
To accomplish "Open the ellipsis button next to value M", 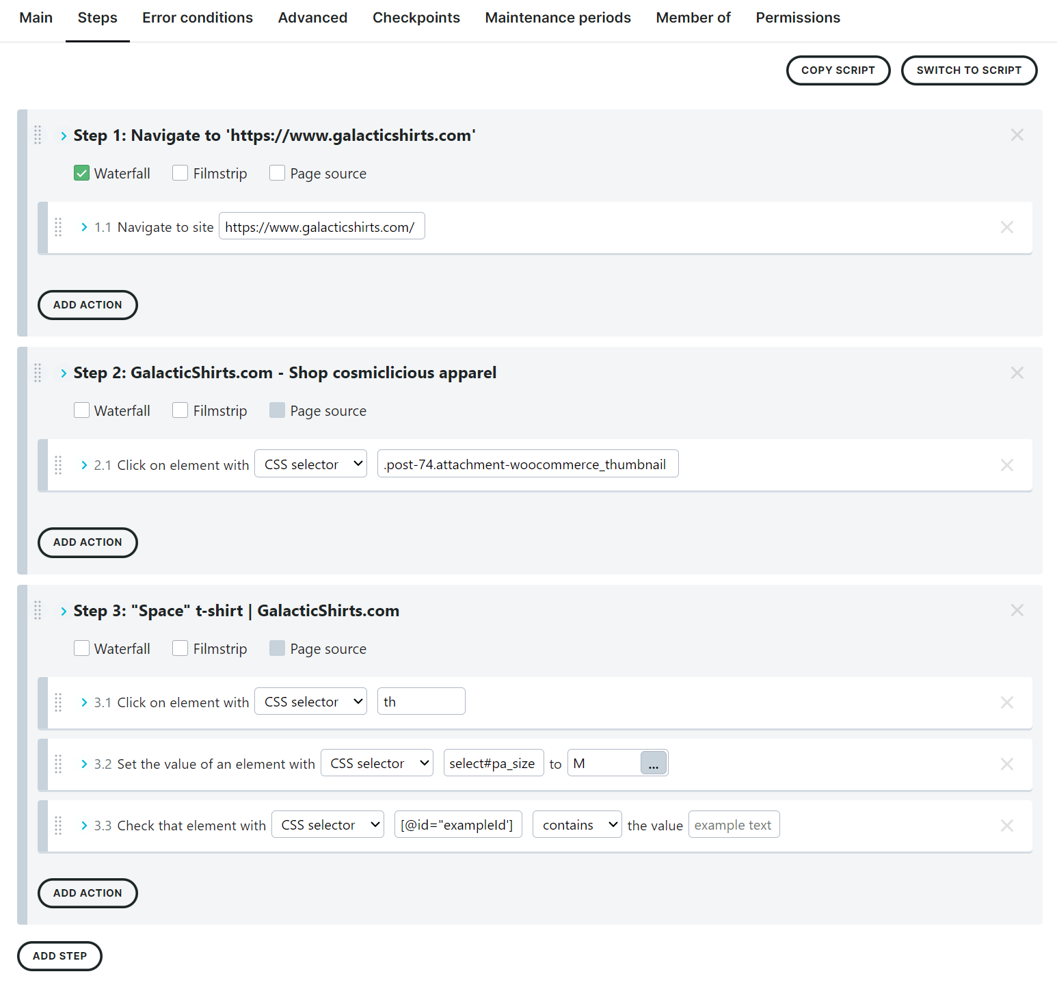I will pos(654,763).
